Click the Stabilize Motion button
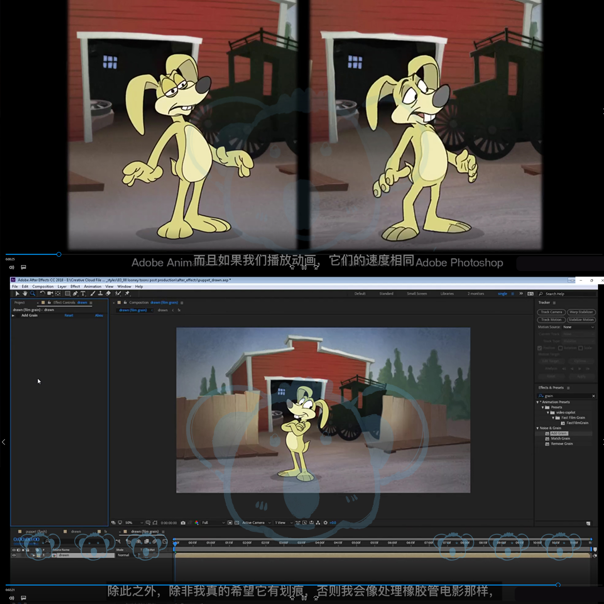This screenshot has width=604, height=604. (x=581, y=320)
